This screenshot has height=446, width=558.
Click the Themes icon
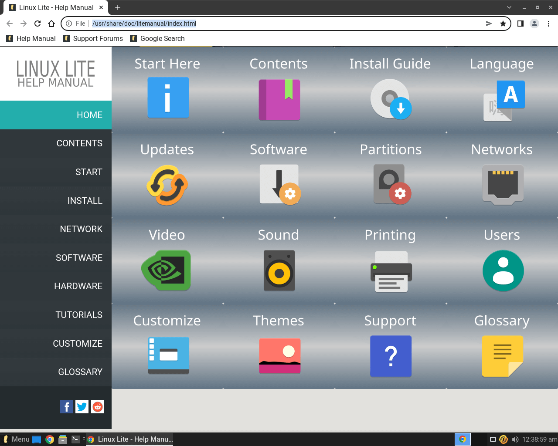point(279,356)
